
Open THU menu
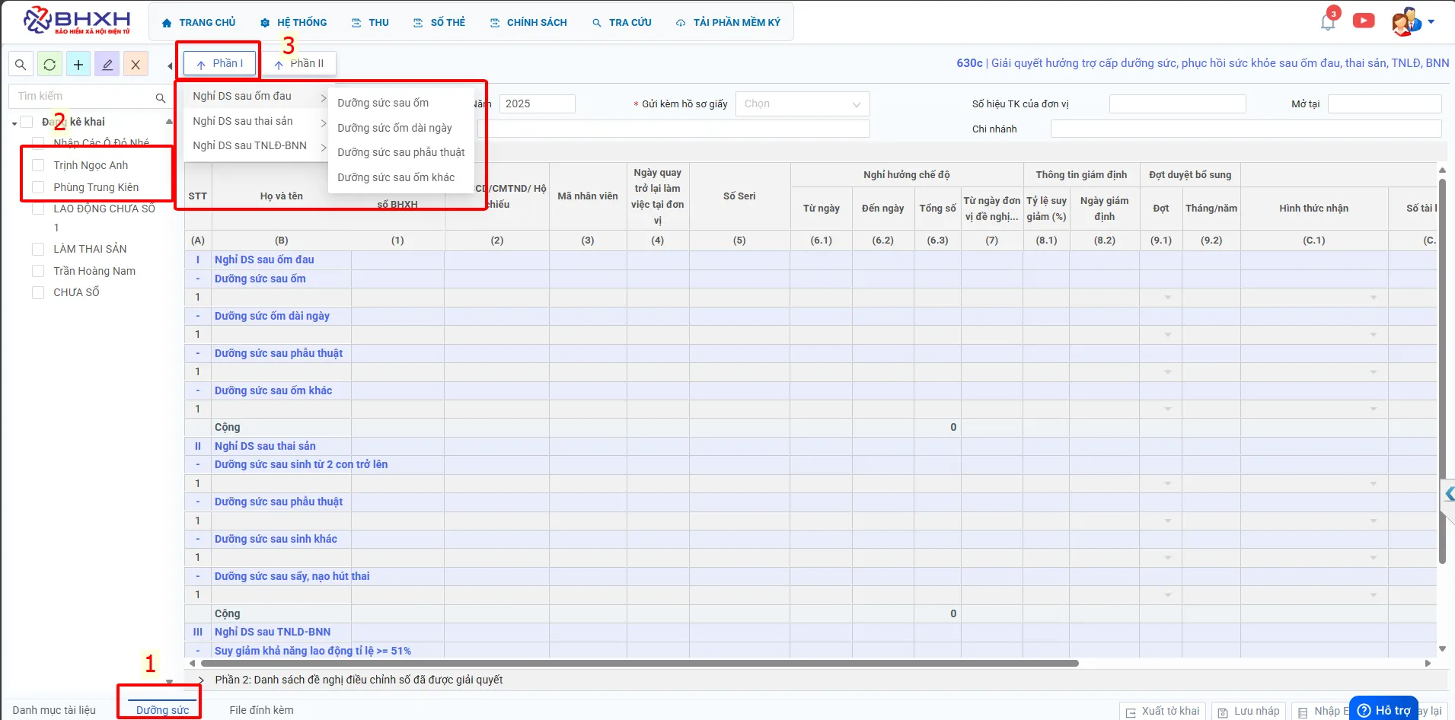(x=370, y=23)
